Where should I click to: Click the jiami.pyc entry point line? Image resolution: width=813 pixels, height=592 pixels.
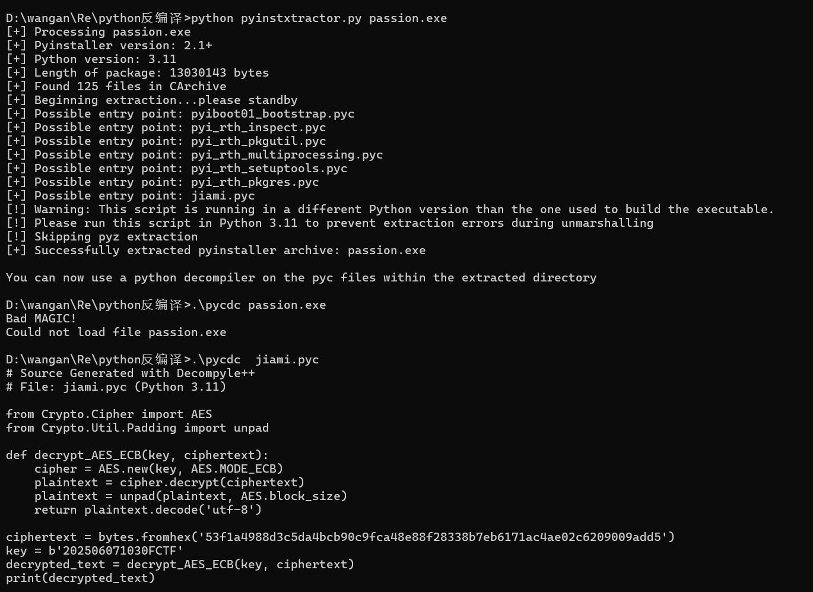131,195
